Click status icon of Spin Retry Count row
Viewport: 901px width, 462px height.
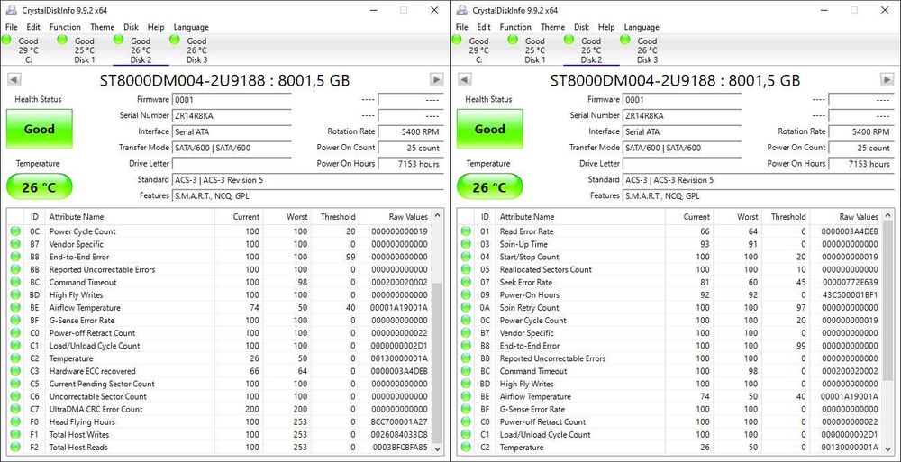click(466, 307)
